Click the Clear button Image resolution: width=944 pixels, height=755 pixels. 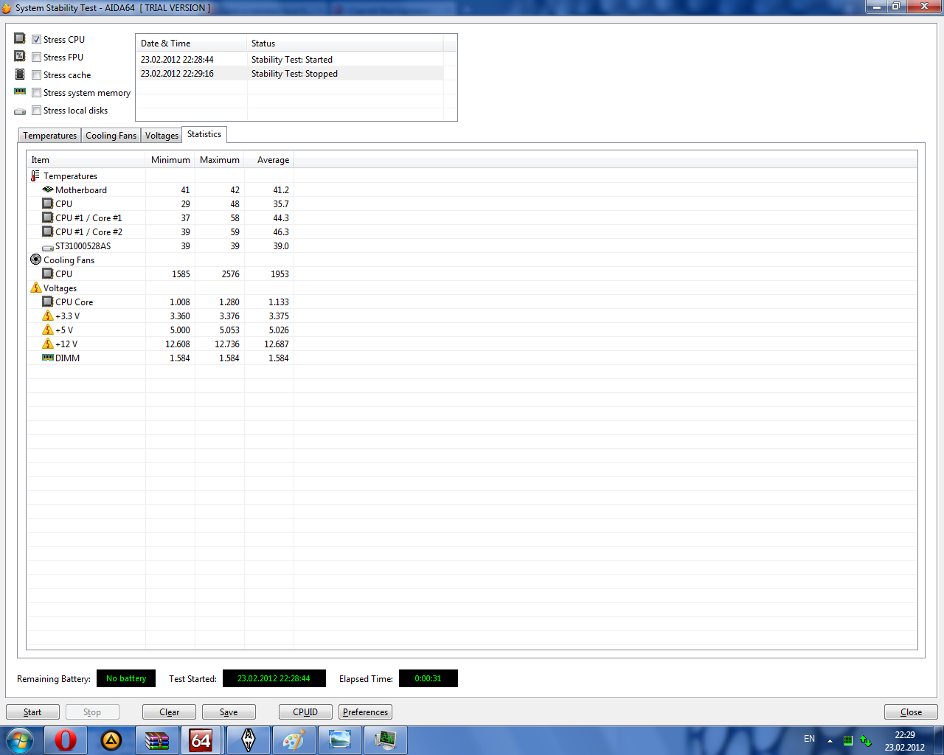point(170,712)
